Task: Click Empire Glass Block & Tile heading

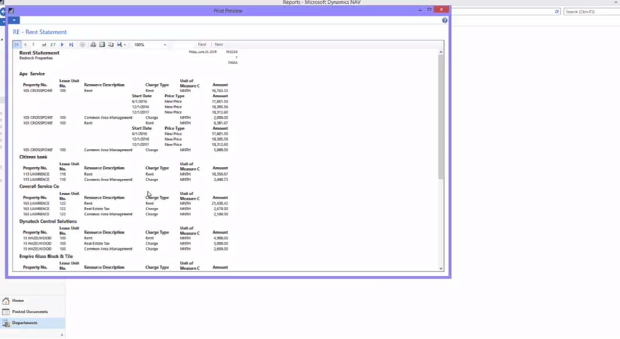Action: (46, 257)
